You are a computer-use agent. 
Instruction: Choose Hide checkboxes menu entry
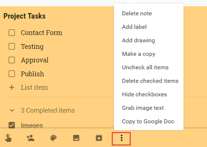(x=144, y=94)
